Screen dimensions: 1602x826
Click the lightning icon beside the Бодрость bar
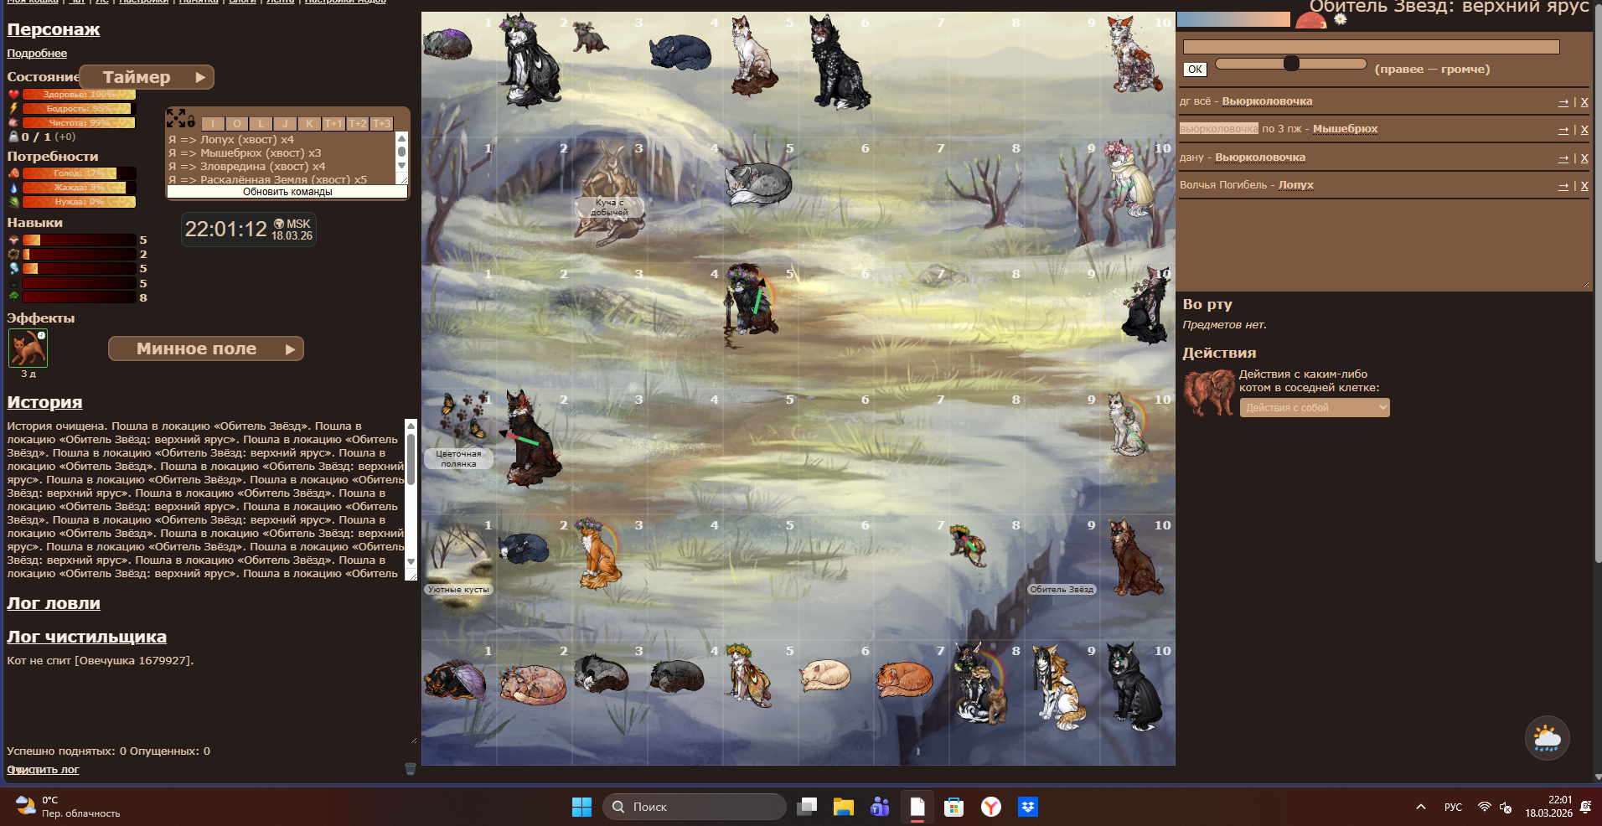[13, 109]
